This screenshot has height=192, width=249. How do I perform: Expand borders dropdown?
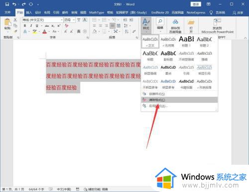pyautogui.click(x=109, y=31)
